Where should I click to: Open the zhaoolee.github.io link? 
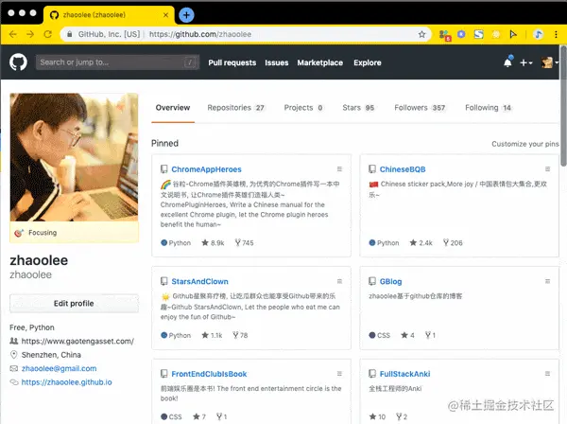pos(66,382)
